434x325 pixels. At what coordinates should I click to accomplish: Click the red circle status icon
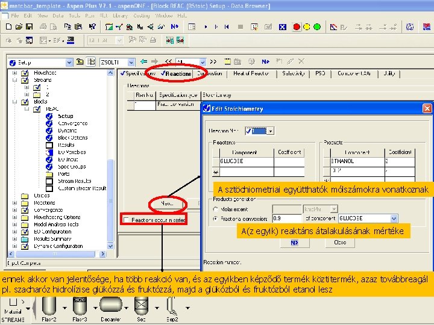click(297, 27)
